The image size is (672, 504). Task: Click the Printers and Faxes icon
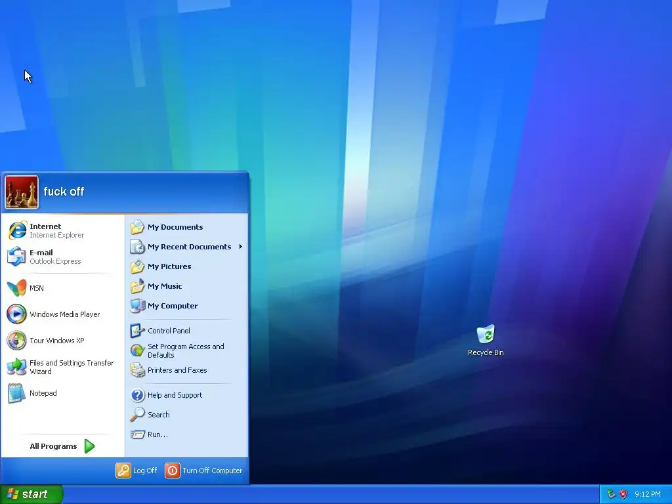tap(138, 370)
